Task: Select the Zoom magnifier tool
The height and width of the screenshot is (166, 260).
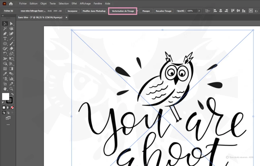Action: (x=11, y=89)
